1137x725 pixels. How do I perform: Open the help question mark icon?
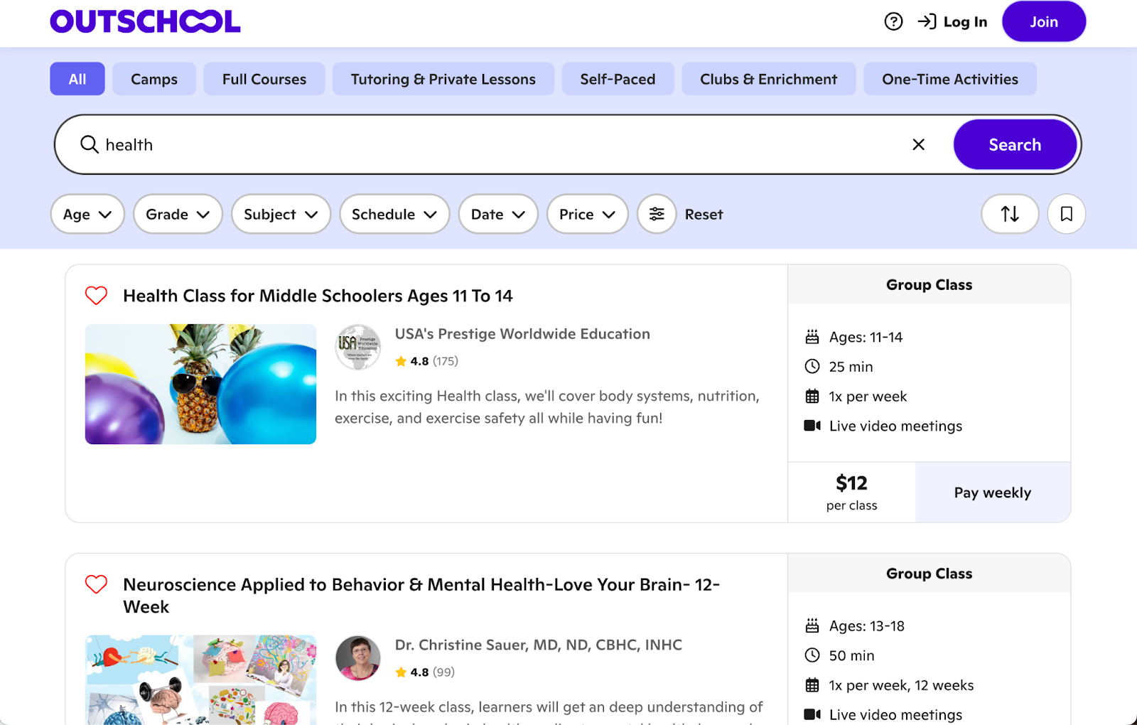pos(893,21)
